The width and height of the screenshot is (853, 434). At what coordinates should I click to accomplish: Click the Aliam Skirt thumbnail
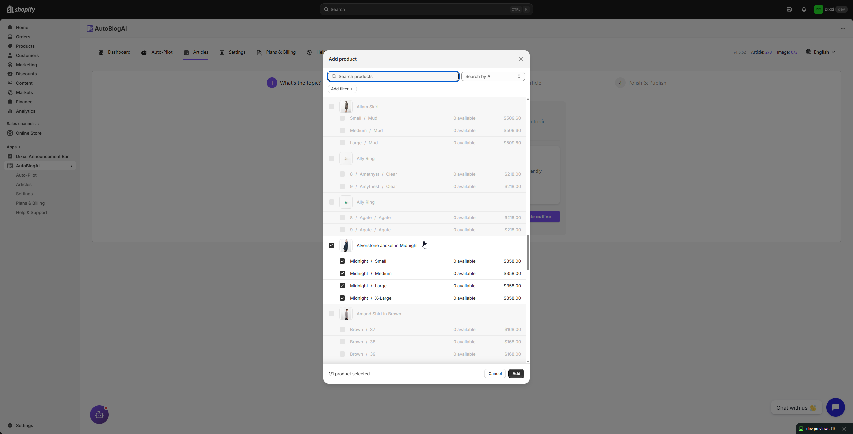pyautogui.click(x=346, y=107)
